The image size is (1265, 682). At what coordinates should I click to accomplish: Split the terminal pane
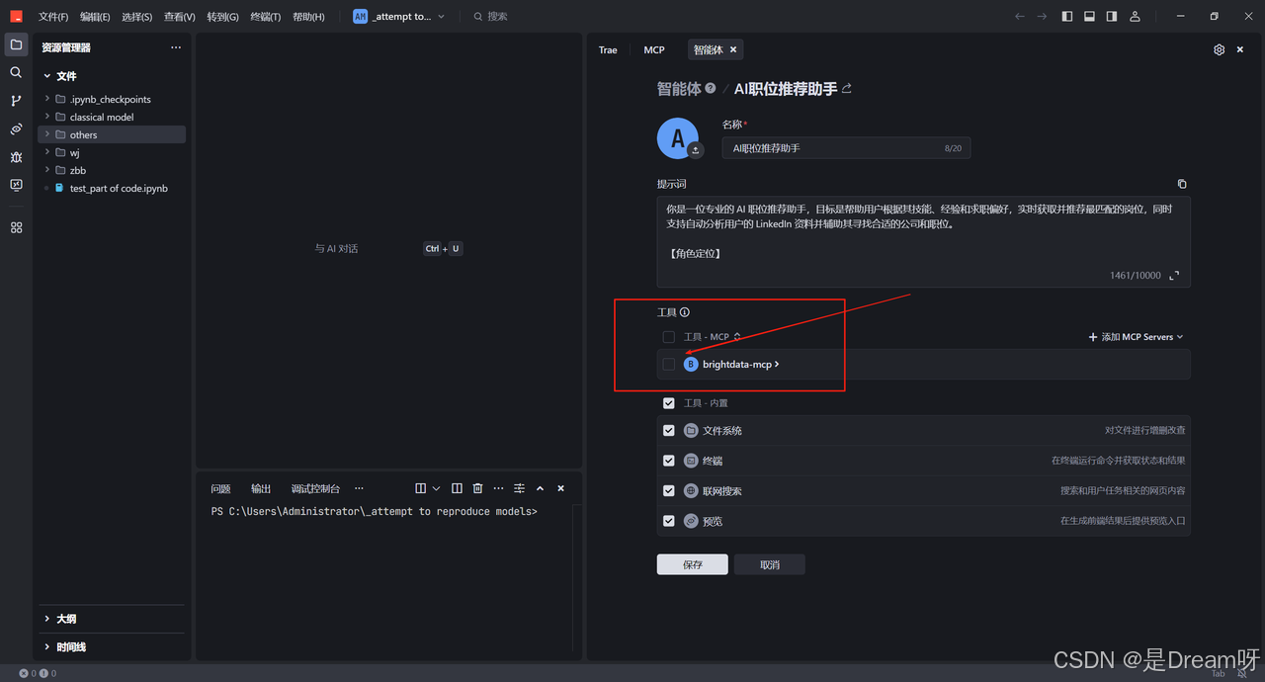457,488
